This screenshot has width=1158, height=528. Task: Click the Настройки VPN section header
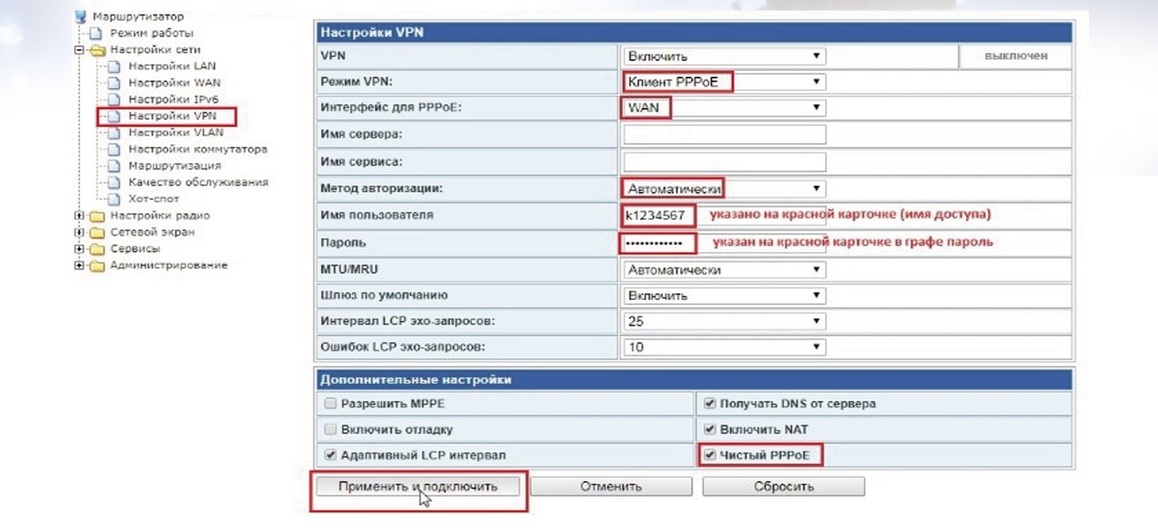pos(694,32)
